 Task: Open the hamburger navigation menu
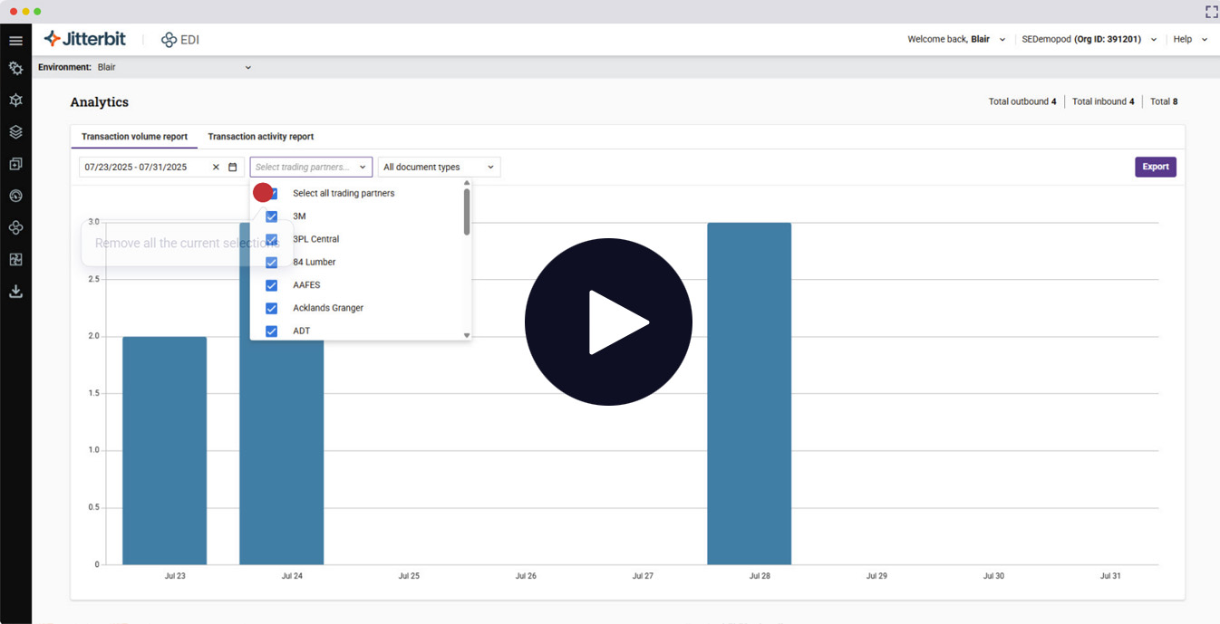point(15,40)
